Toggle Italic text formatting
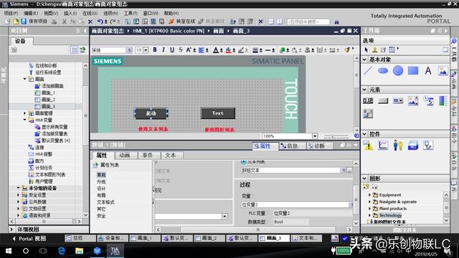Screen dimensions: 459x258 coord(164,50)
